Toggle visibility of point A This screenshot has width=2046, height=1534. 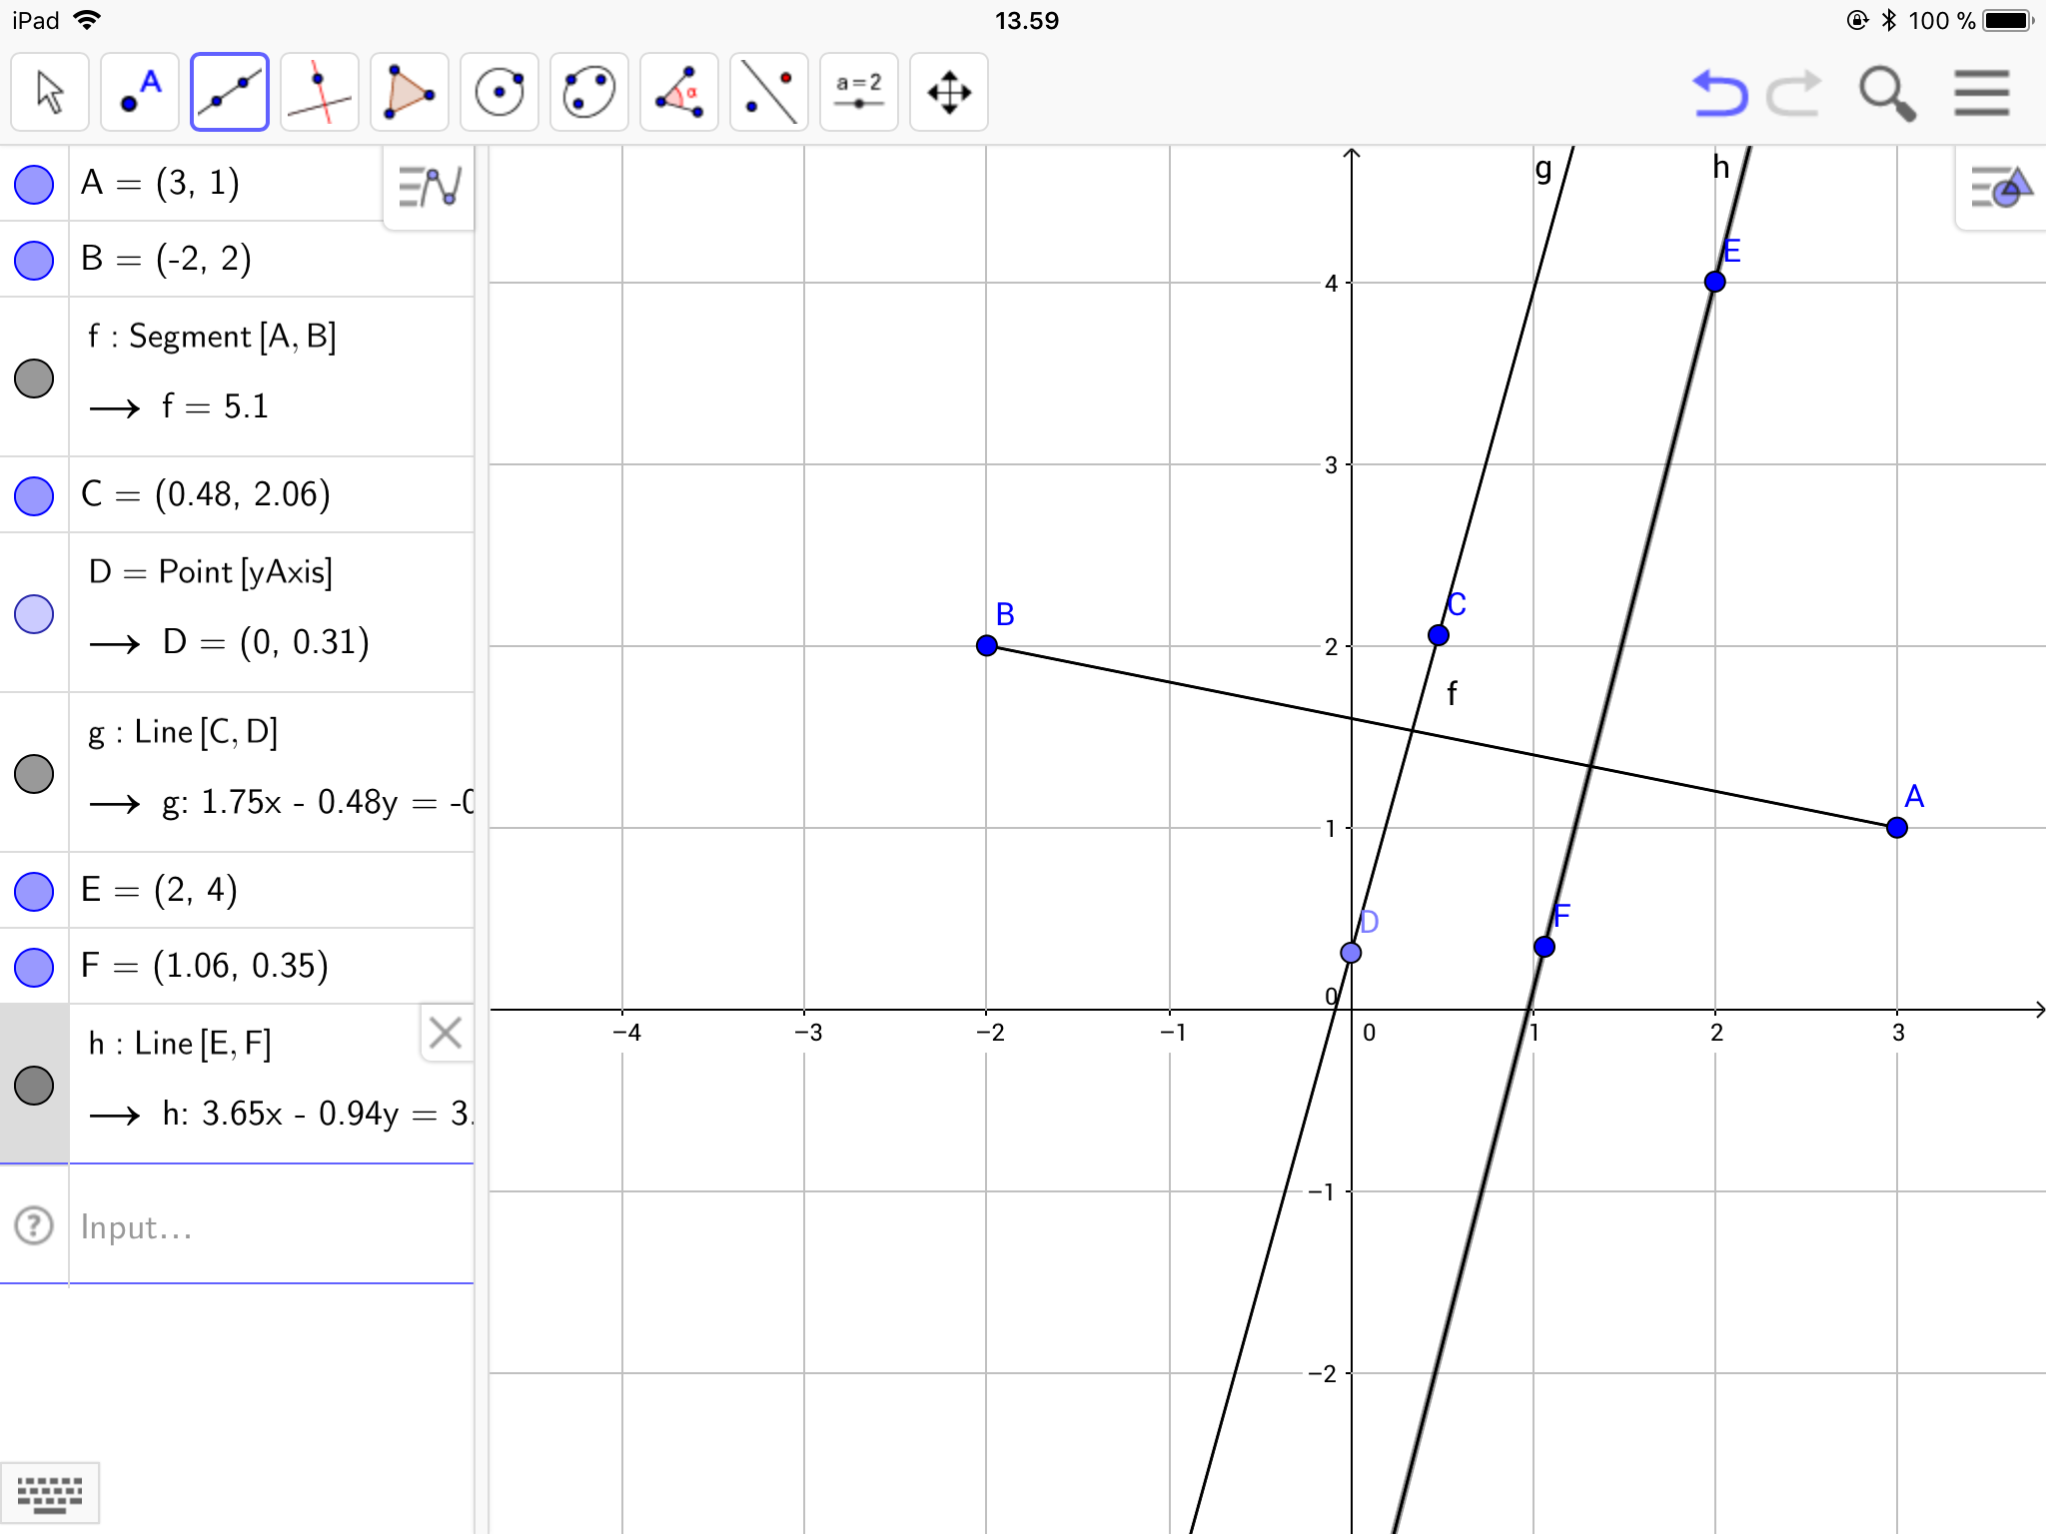pos(34,185)
